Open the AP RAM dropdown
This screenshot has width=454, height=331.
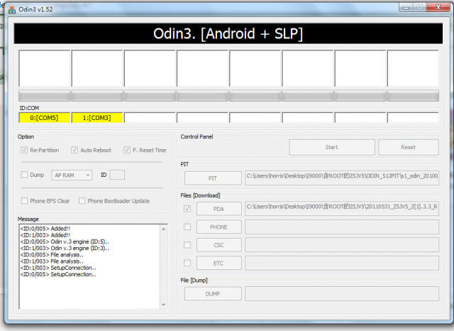(72, 175)
